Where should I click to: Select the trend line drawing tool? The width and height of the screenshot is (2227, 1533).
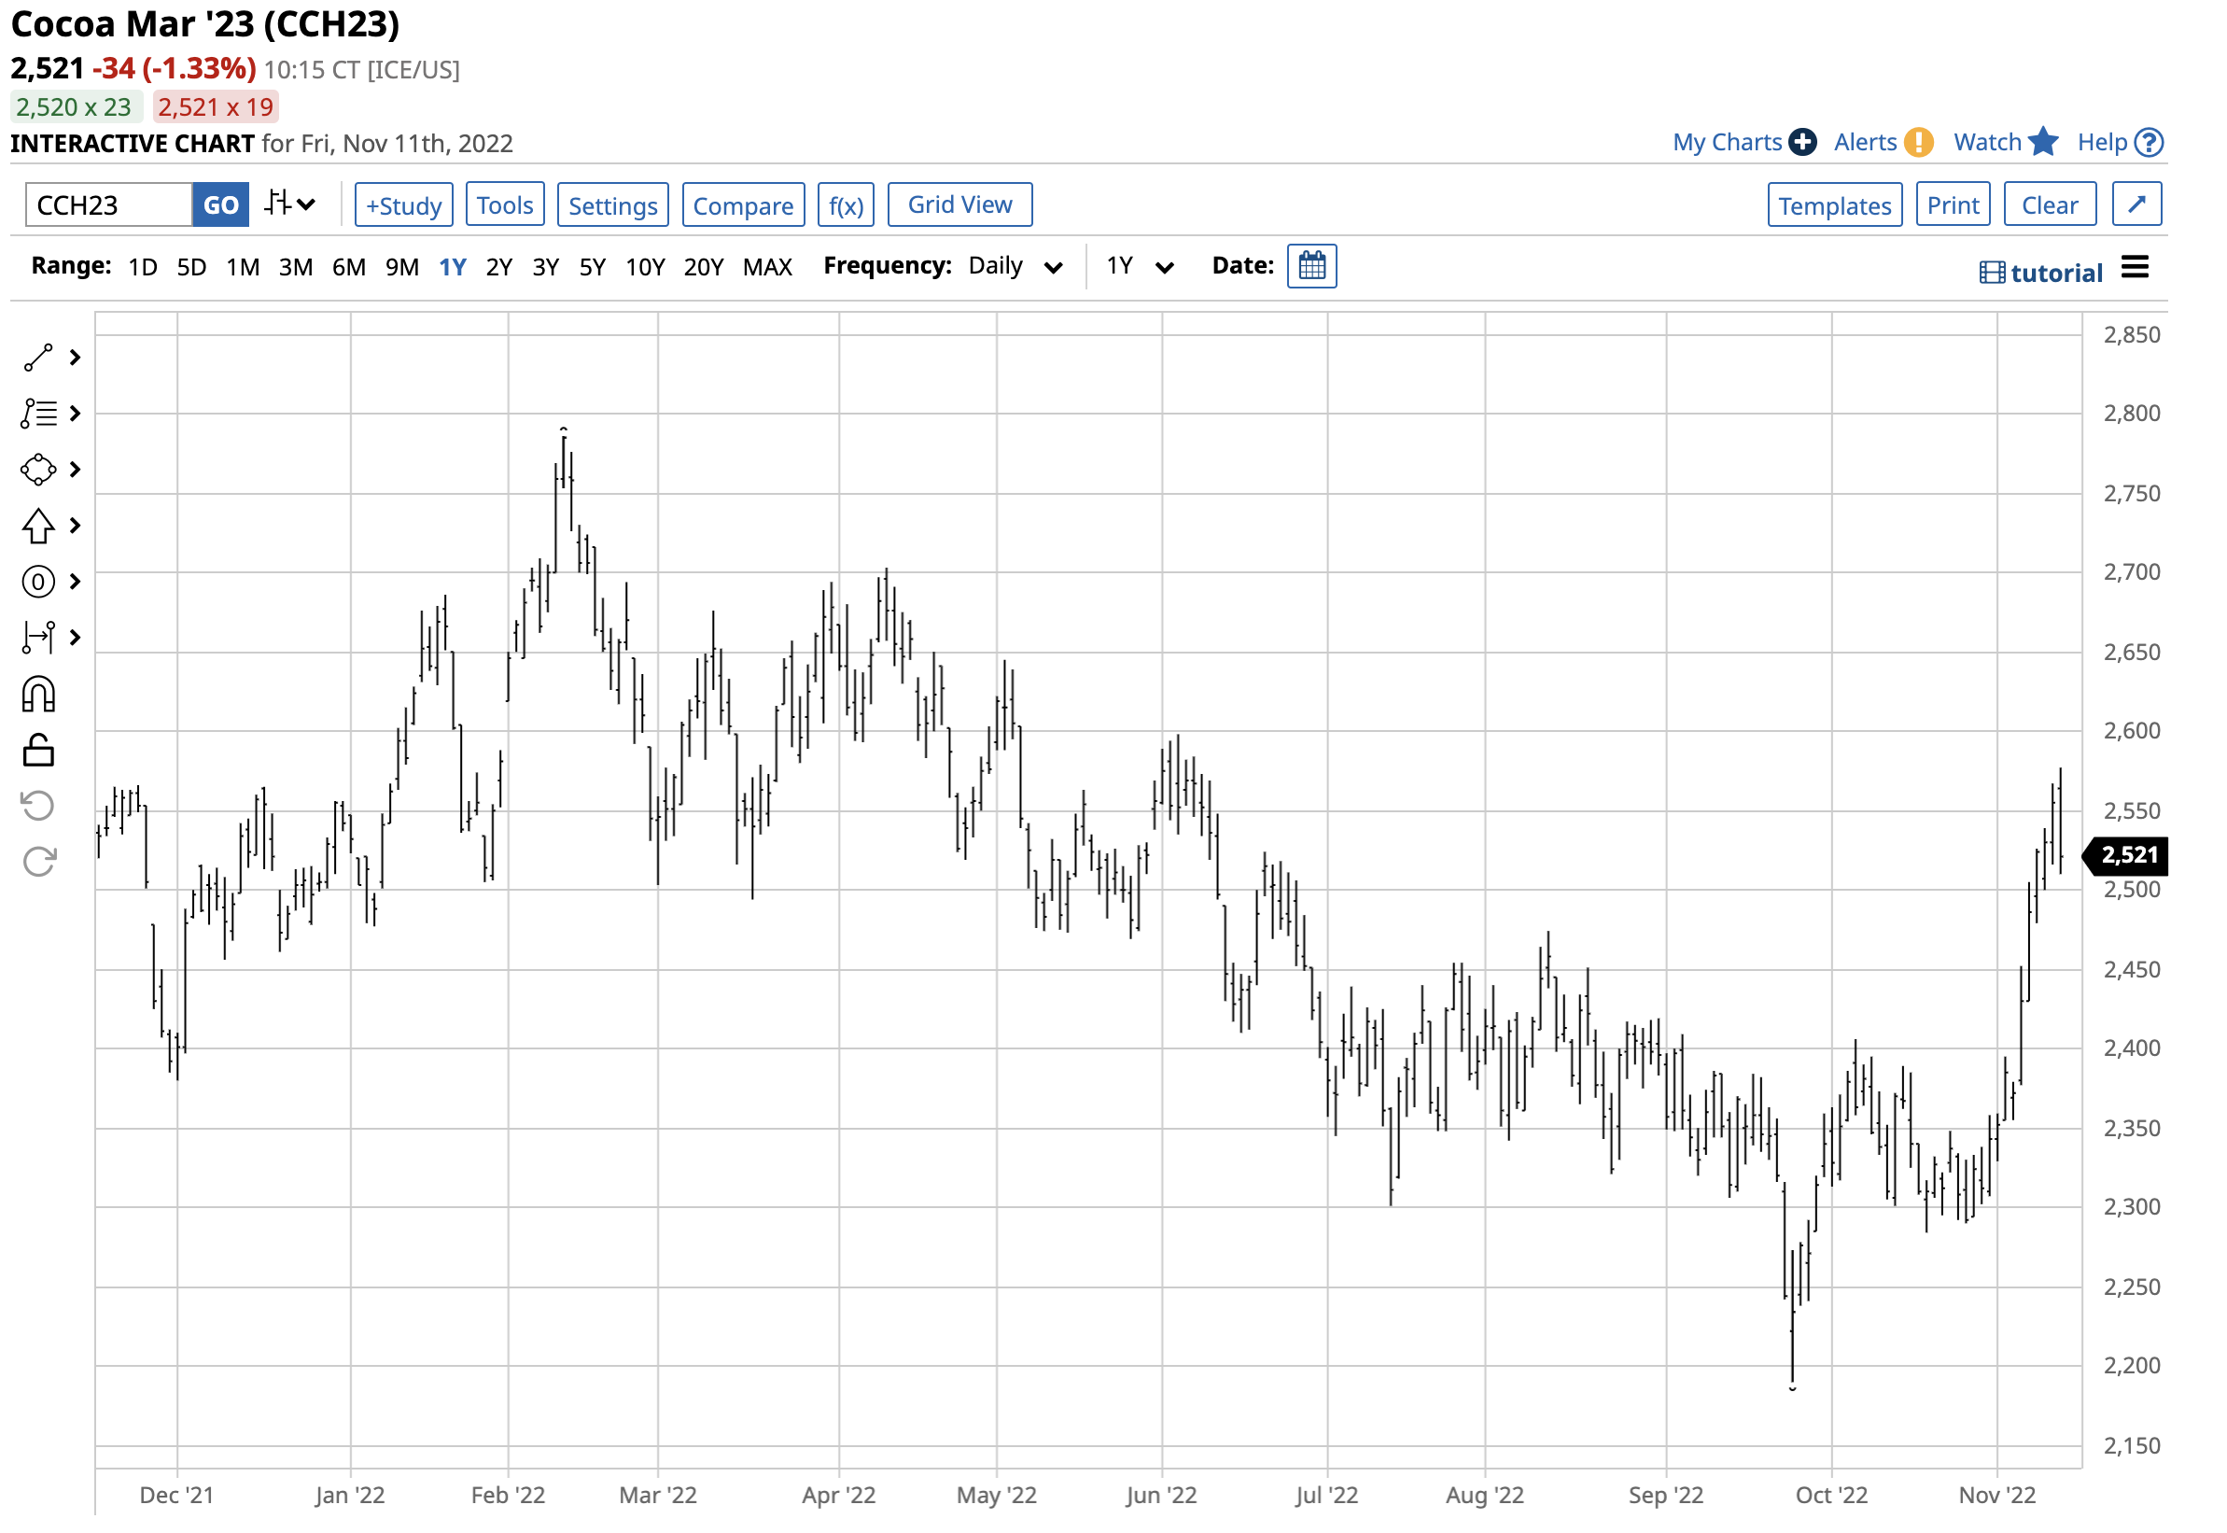coord(38,359)
